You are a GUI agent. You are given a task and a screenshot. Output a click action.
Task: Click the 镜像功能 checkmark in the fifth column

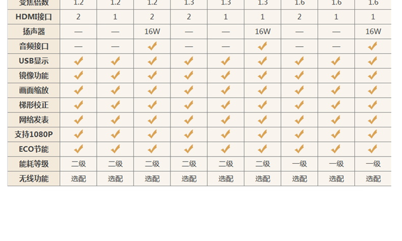[x=226, y=75]
